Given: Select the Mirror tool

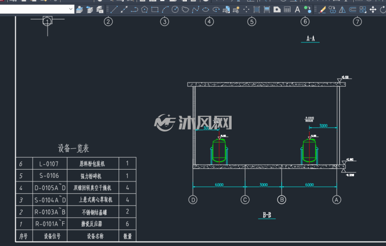Looking at the screenshot, I should click(342, 9).
